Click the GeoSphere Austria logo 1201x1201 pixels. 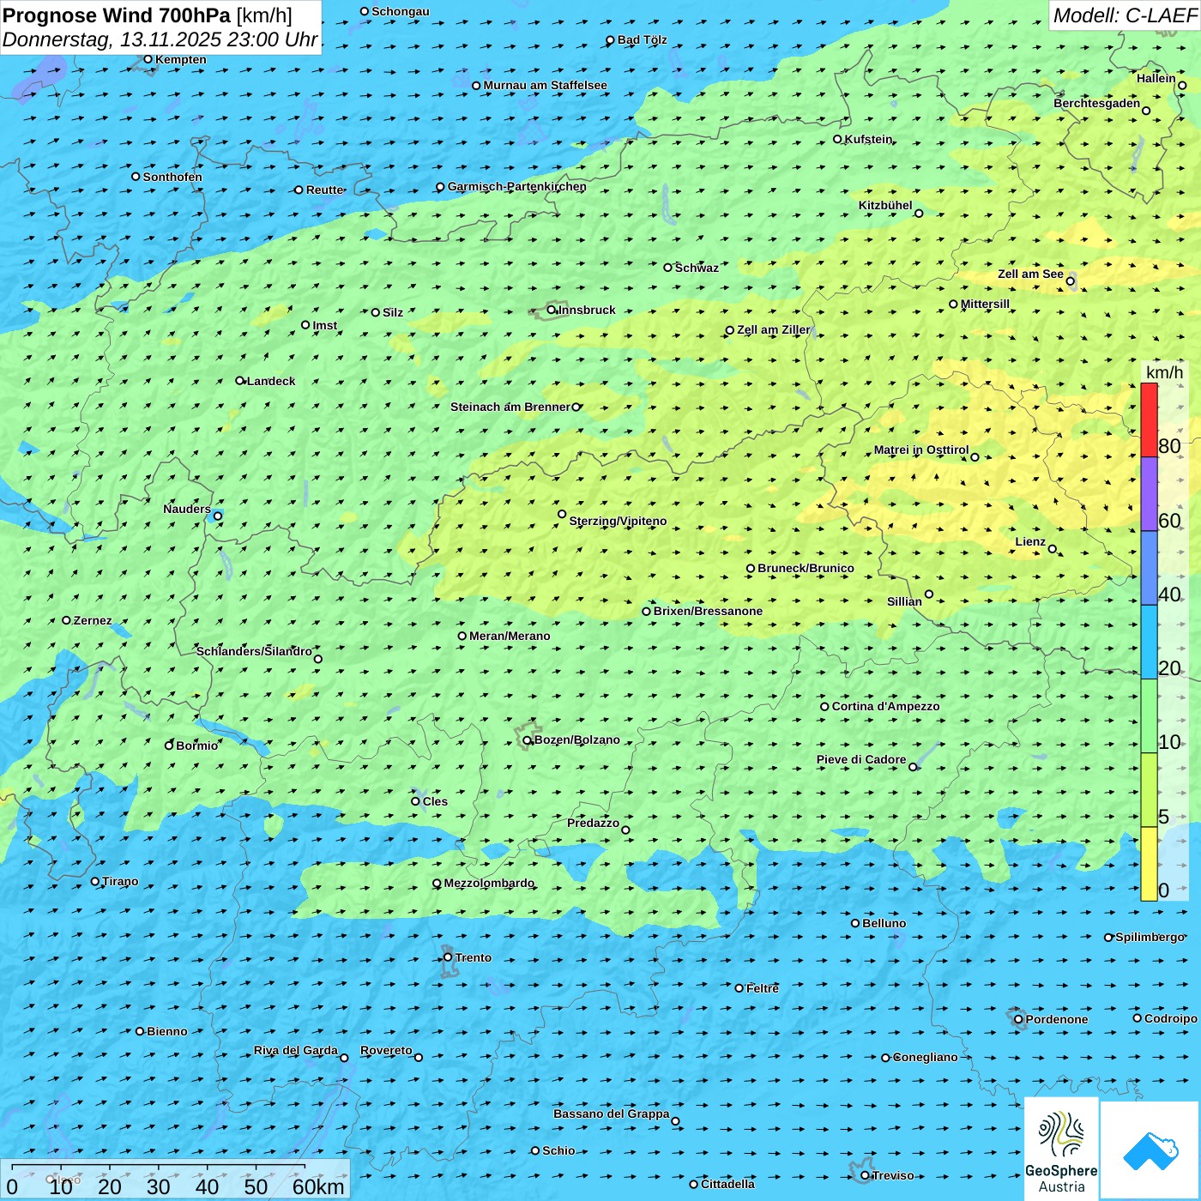[x=1061, y=1148]
